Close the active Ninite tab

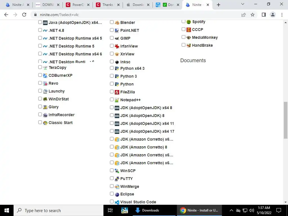click(208, 5)
